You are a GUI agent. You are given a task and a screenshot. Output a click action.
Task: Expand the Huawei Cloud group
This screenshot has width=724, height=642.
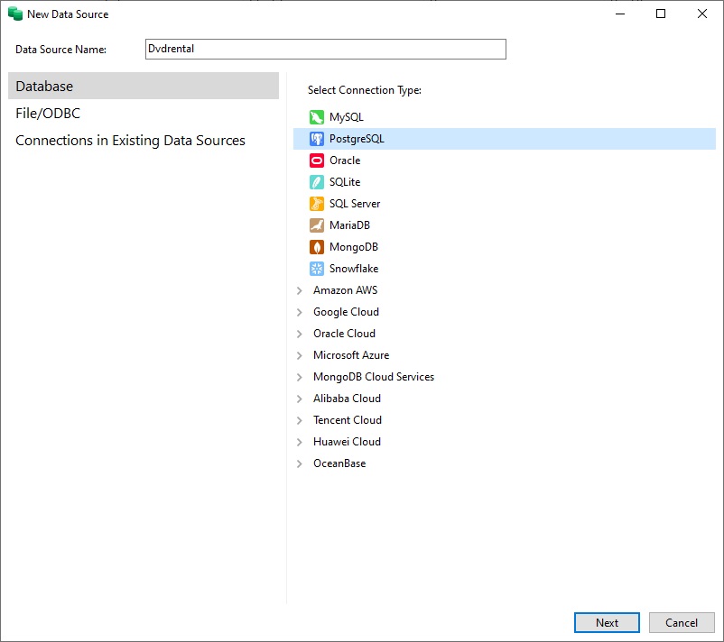pyautogui.click(x=299, y=443)
